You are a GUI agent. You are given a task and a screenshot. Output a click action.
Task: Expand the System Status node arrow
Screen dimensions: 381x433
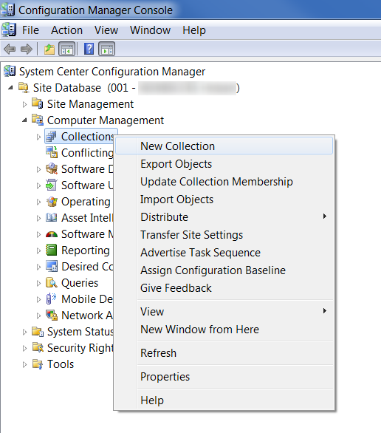point(24,332)
